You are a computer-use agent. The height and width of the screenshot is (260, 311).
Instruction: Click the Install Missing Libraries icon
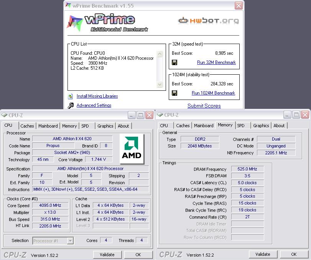click(x=71, y=96)
